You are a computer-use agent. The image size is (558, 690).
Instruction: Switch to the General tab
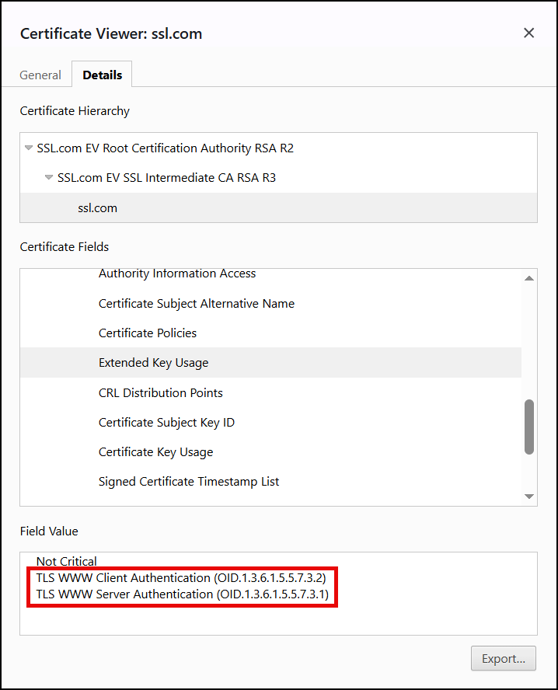pyautogui.click(x=40, y=75)
